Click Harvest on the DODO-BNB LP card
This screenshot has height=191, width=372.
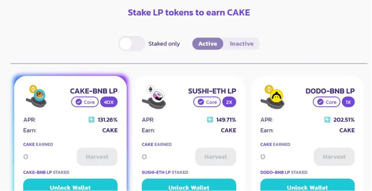coord(334,156)
